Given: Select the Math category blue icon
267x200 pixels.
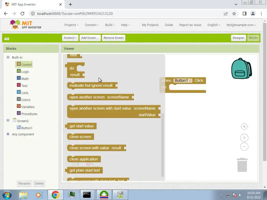Looking at the screenshot, I should 19,78.
